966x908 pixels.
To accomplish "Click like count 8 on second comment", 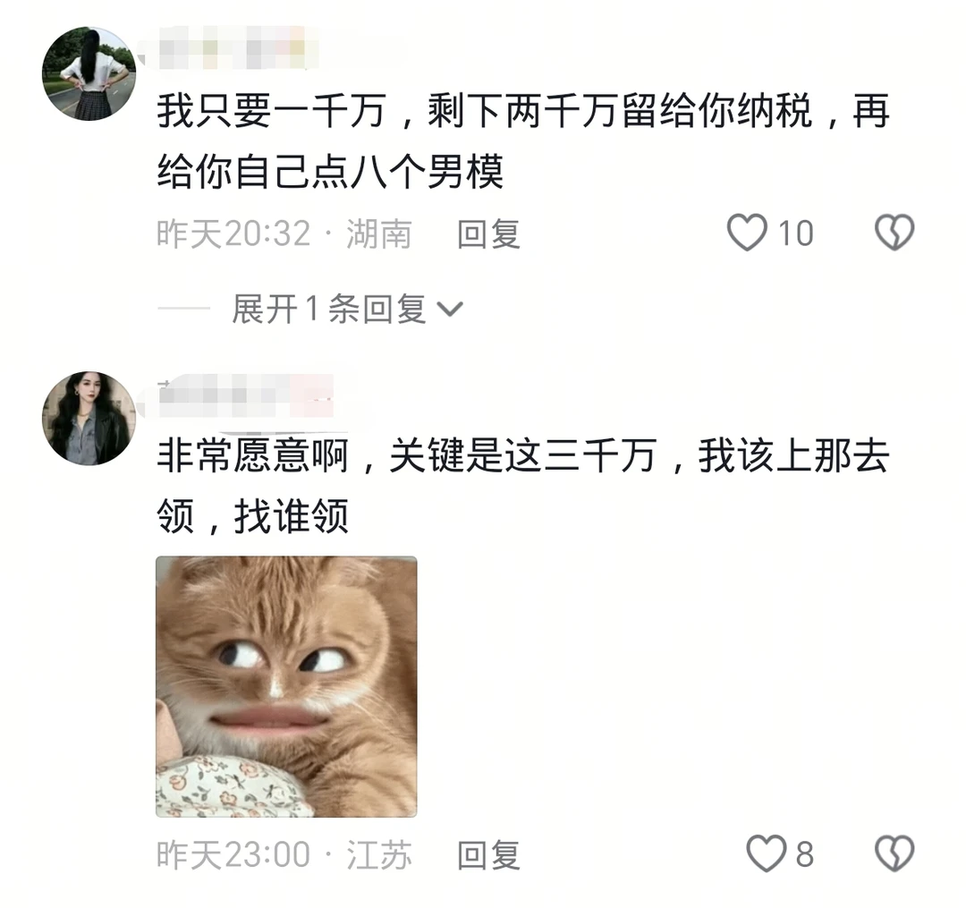I will tap(805, 854).
